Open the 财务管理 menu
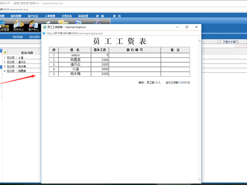247x185 pixels. 16,16
